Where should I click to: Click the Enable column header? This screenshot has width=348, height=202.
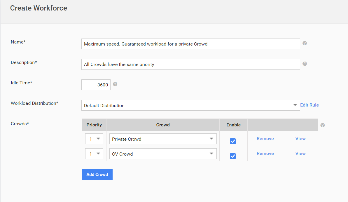point(233,125)
